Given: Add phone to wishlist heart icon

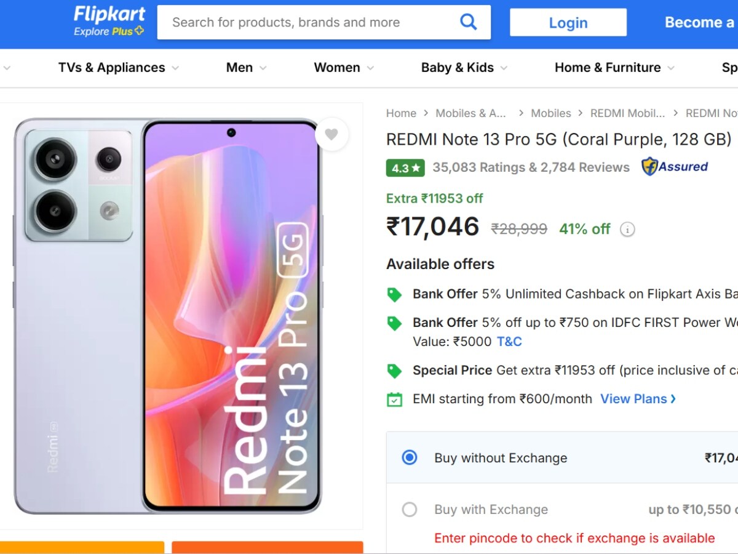Looking at the screenshot, I should point(331,134).
